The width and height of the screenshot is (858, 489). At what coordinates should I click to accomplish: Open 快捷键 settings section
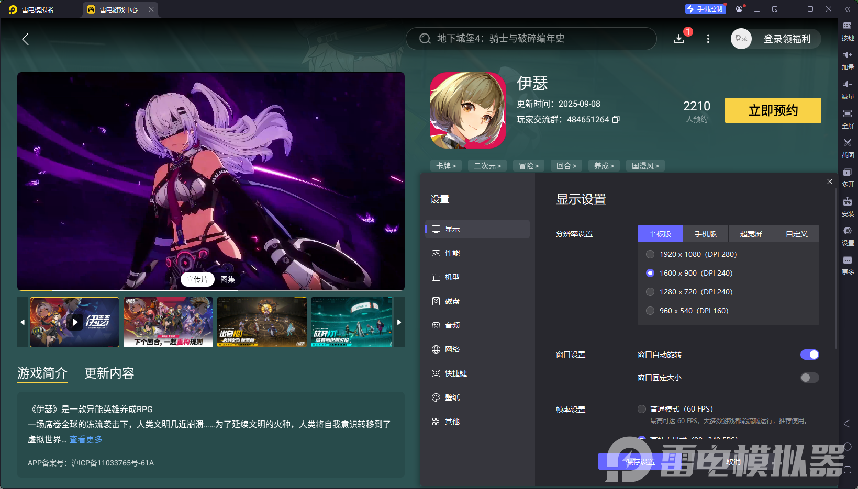[x=477, y=373]
